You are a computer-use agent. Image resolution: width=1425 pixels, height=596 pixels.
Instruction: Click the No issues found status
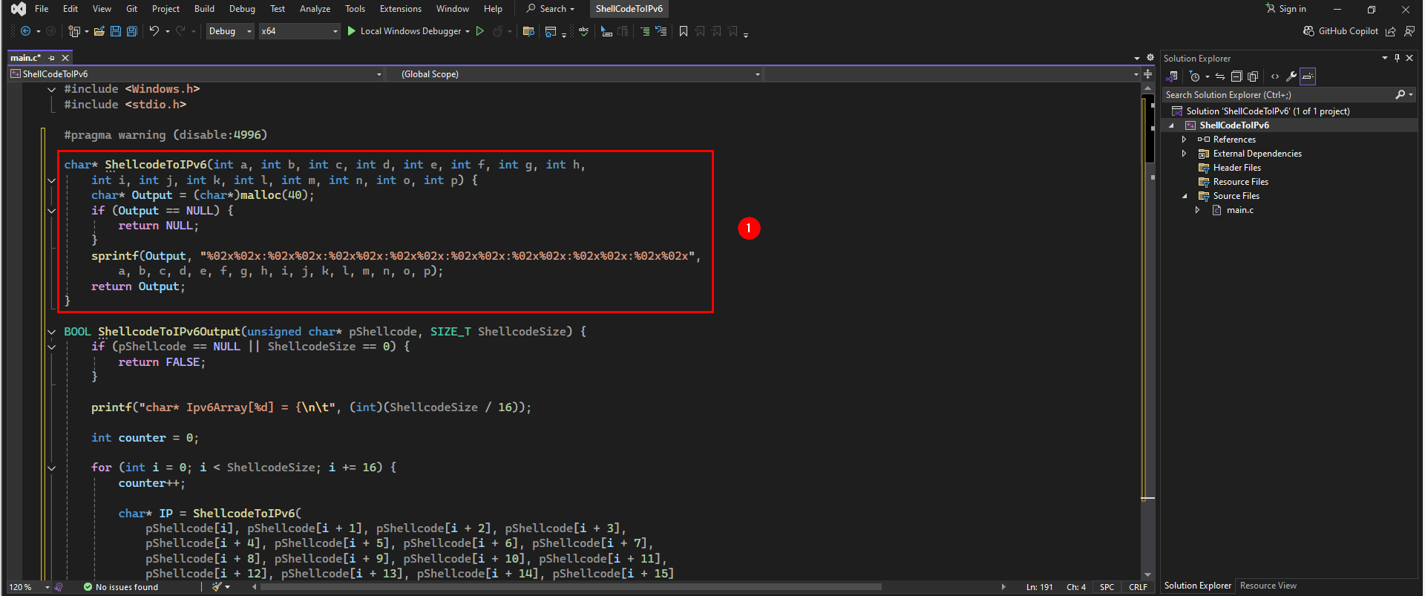120,587
